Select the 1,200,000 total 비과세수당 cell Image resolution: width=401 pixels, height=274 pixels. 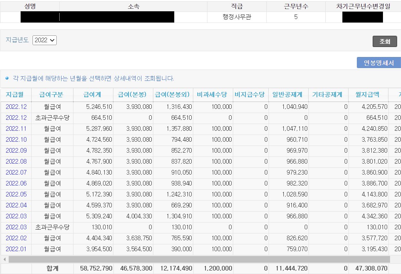213,268
